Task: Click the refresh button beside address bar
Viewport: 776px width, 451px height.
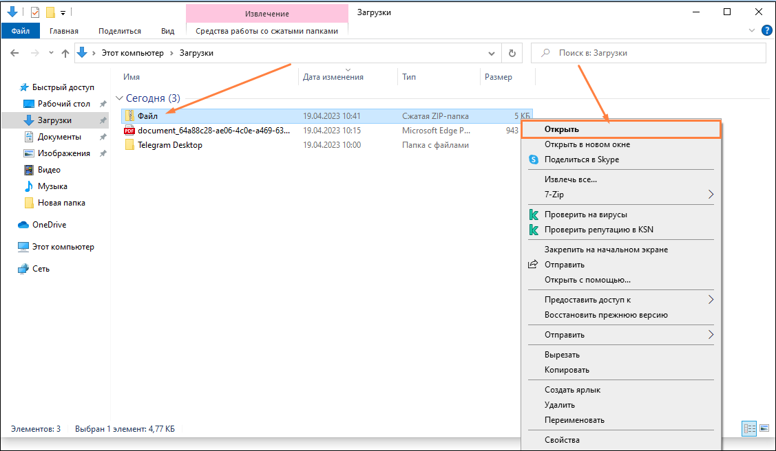Action: tap(512, 53)
